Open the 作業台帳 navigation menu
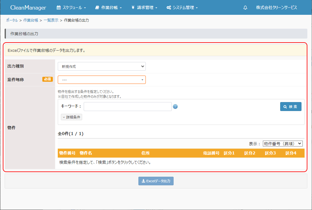 click(108, 8)
